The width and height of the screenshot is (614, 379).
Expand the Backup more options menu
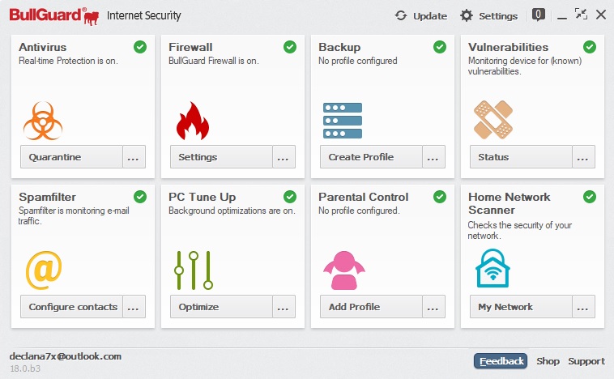pyautogui.click(x=433, y=157)
